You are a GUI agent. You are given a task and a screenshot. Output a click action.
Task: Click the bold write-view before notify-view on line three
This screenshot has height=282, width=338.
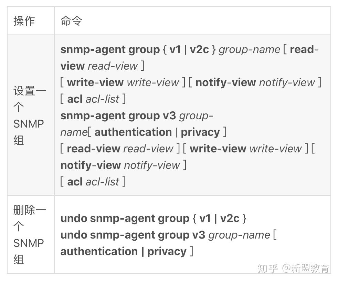(95, 82)
